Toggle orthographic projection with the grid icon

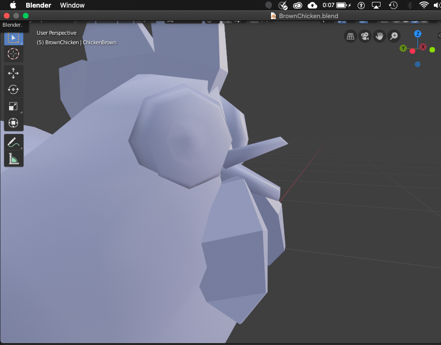[x=351, y=36]
